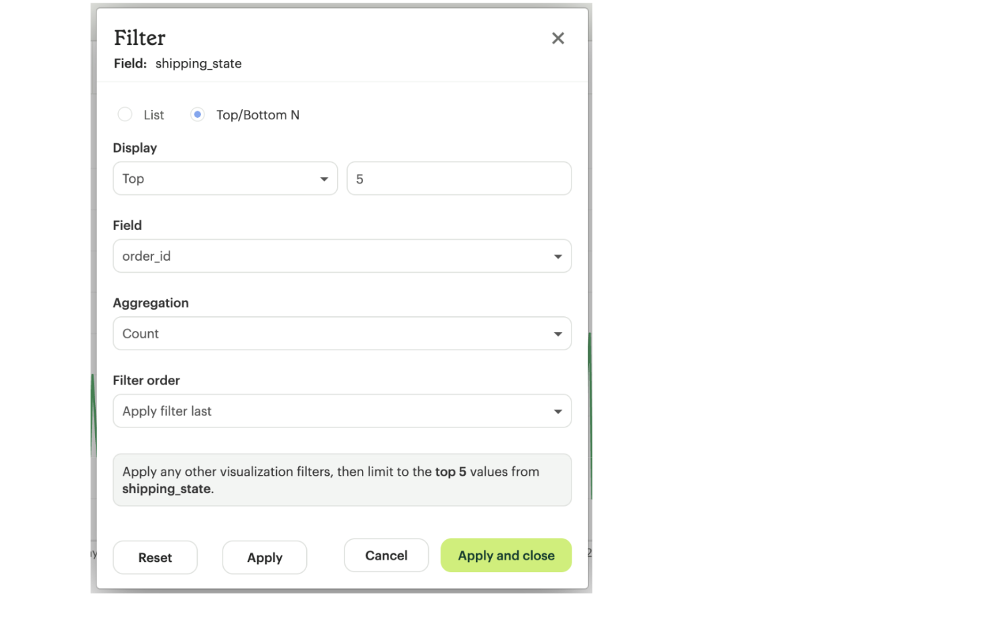
Task: Select the Top/Bottom N radio button
Action: (197, 115)
